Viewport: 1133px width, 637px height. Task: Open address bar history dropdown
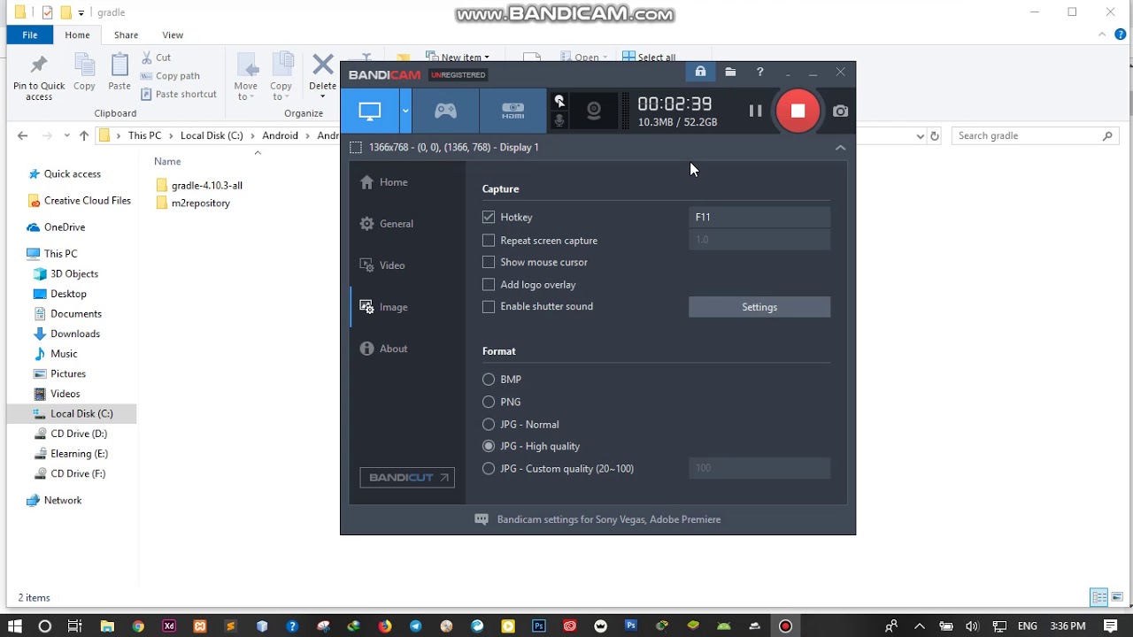[921, 136]
